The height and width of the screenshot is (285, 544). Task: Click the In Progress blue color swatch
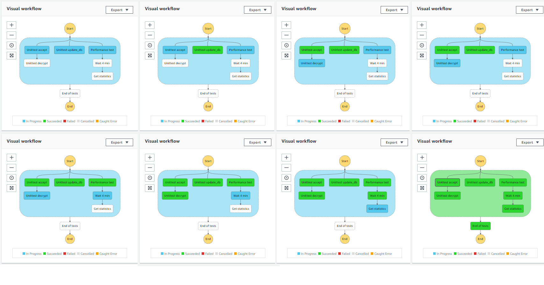tap(23, 121)
